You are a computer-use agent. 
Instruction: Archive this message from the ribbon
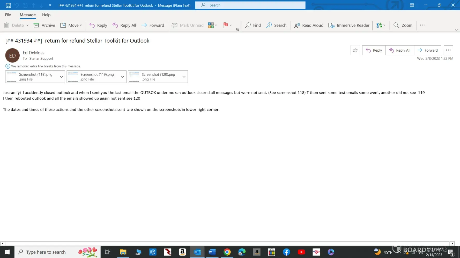pyautogui.click(x=44, y=25)
